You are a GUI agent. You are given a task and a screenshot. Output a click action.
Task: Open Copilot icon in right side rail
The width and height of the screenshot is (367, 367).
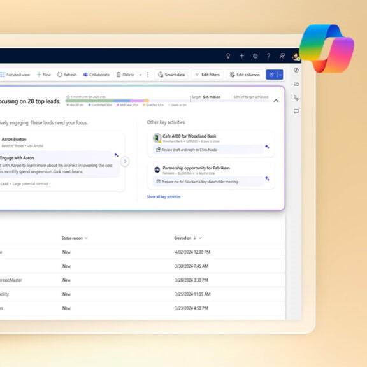(296, 70)
